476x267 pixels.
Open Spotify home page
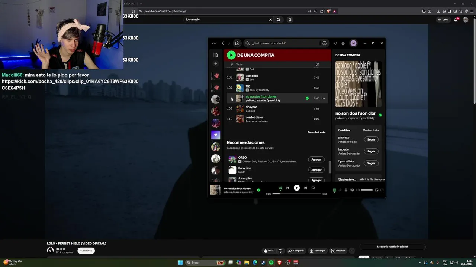[x=237, y=43]
